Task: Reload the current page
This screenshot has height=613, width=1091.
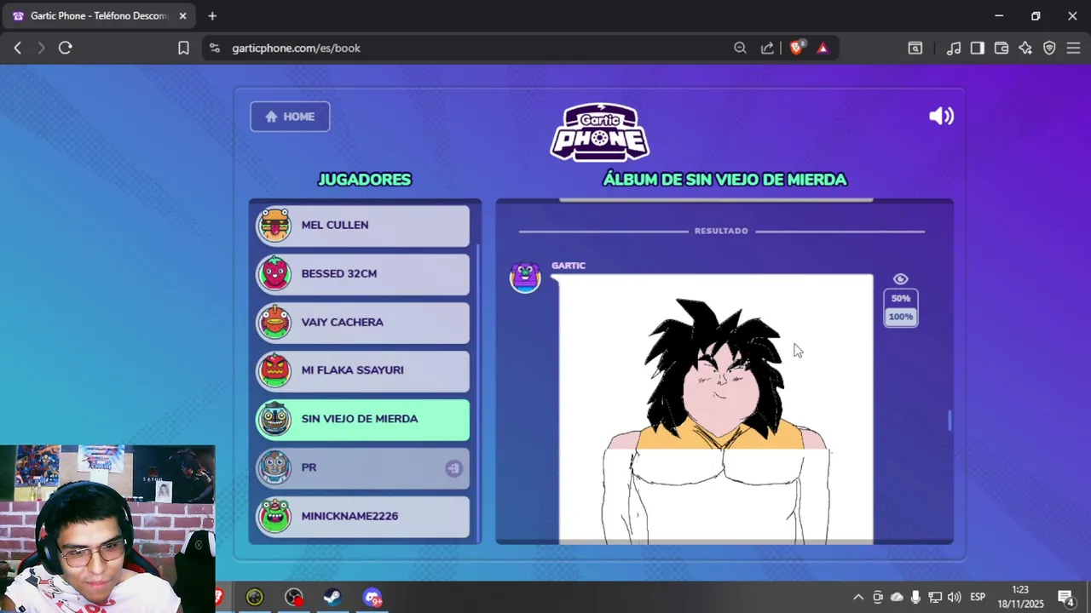Action: pyautogui.click(x=65, y=49)
